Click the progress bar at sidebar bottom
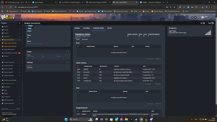The image size is (217, 122). point(11,109)
